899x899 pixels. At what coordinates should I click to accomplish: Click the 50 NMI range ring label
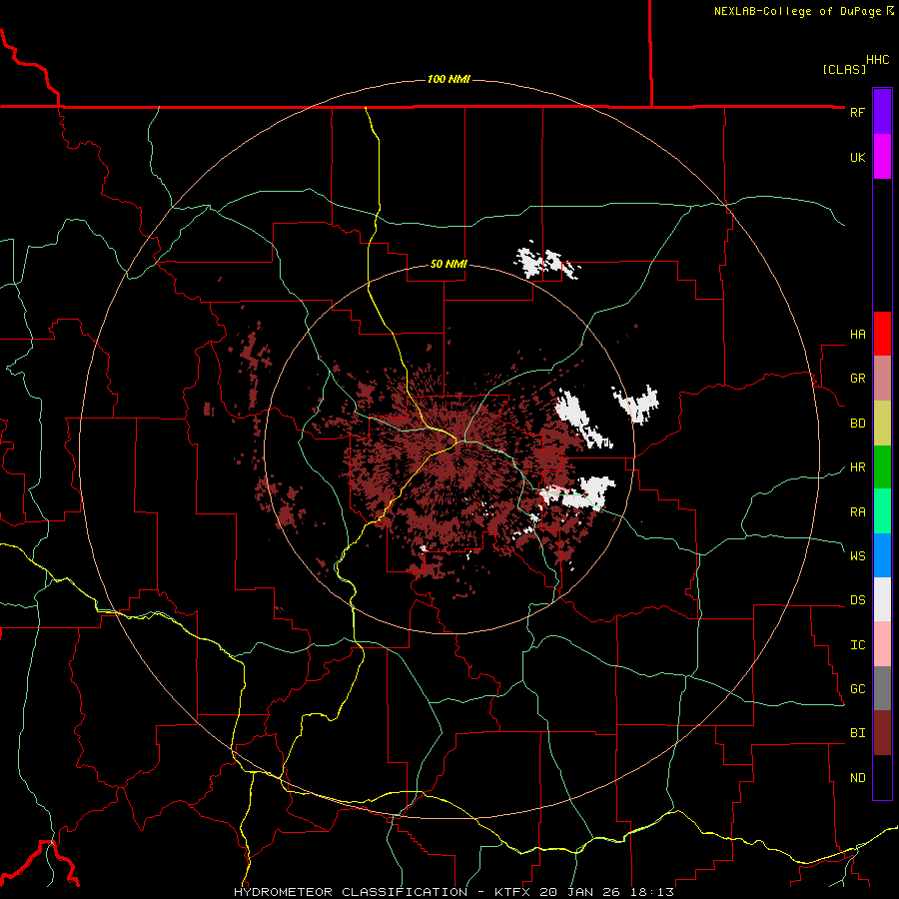pyautogui.click(x=449, y=264)
